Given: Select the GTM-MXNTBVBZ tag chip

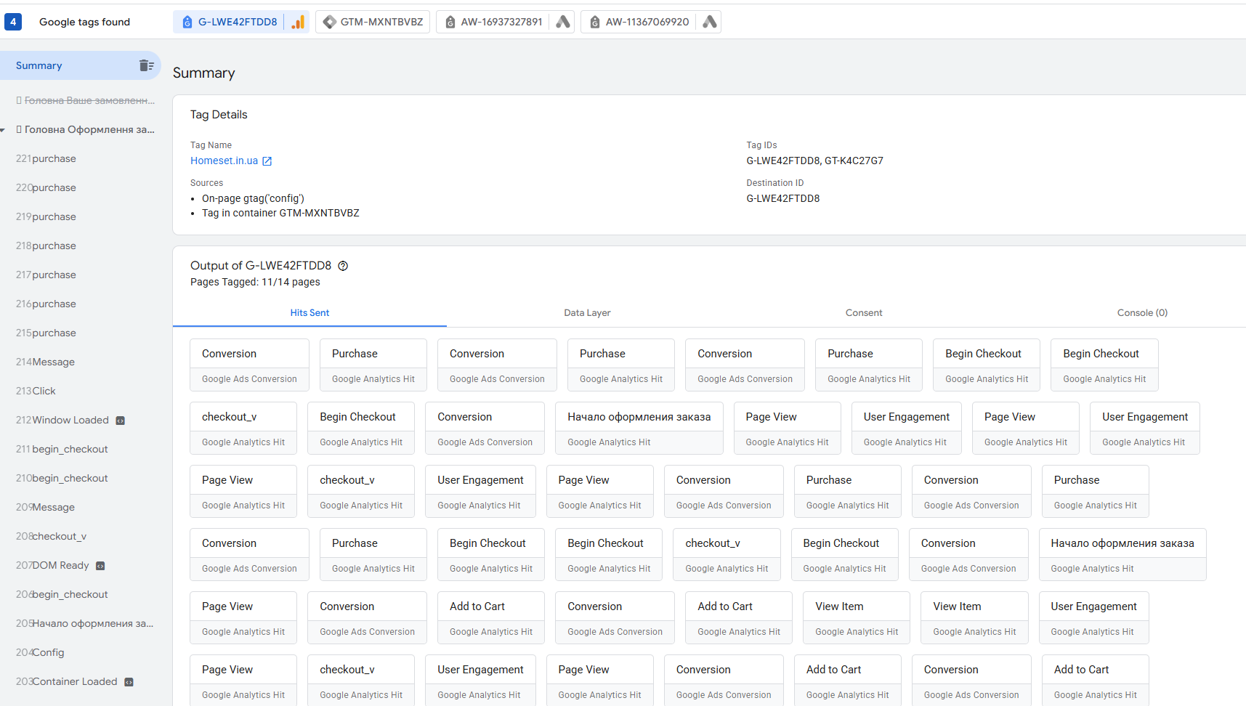Looking at the screenshot, I should click(x=373, y=22).
